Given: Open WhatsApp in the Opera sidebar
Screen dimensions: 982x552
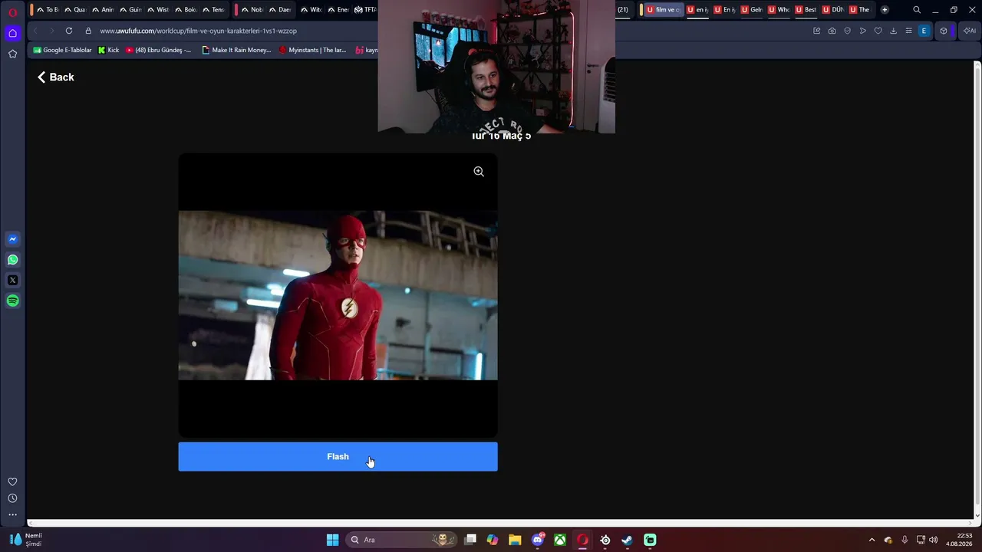Looking at the screenshot, I should pyautogui.click(x=12, y=260).
